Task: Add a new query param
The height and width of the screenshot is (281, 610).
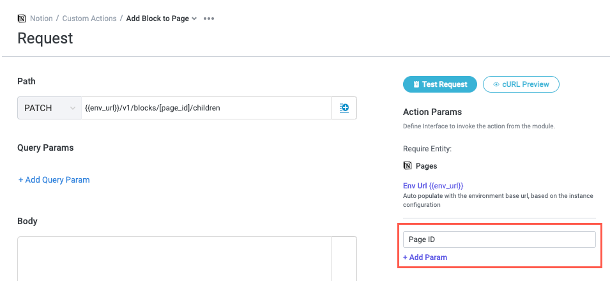Action: pyautogui.click(x=54, y=180)
